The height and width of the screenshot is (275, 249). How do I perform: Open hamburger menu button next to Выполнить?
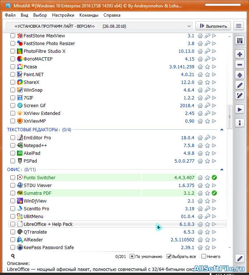click(239, 26)
